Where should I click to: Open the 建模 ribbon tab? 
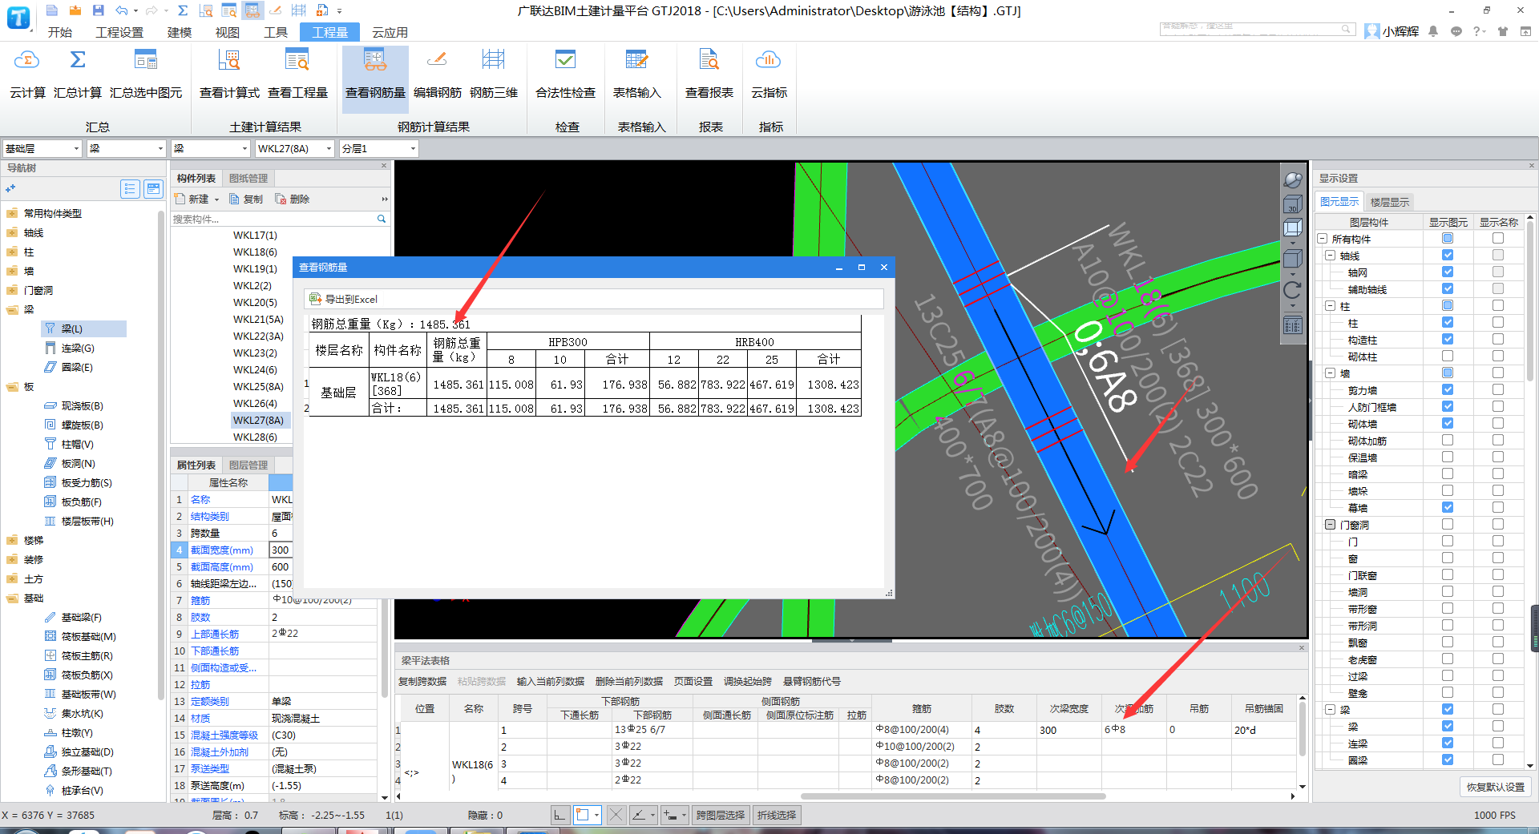[180, 32]
